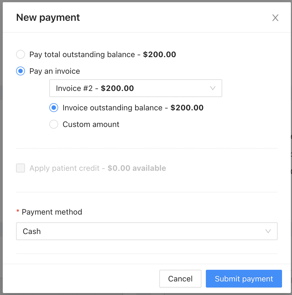This screenshot has height=295, width=292.
Task: Click the red required asterisk by Payment method
Action: pos(18,212)
